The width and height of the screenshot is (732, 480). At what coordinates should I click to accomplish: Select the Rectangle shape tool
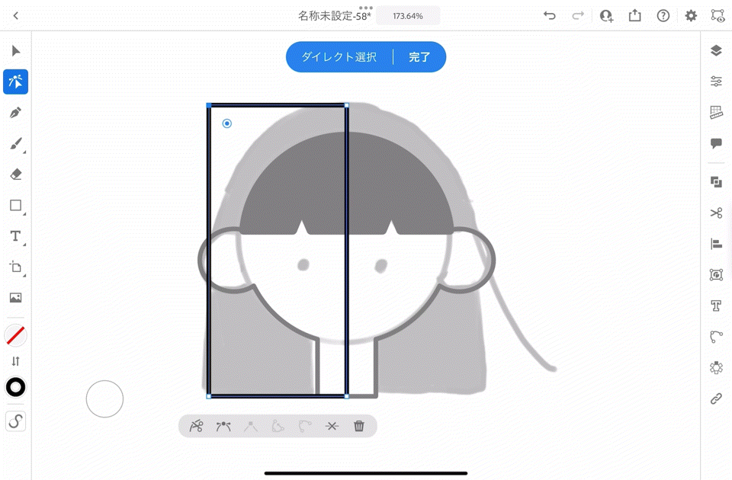(x=15, y=205)
